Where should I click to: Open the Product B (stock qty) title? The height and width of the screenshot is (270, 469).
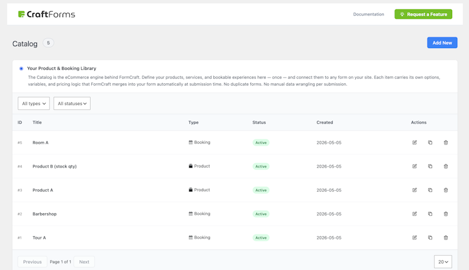54,166
